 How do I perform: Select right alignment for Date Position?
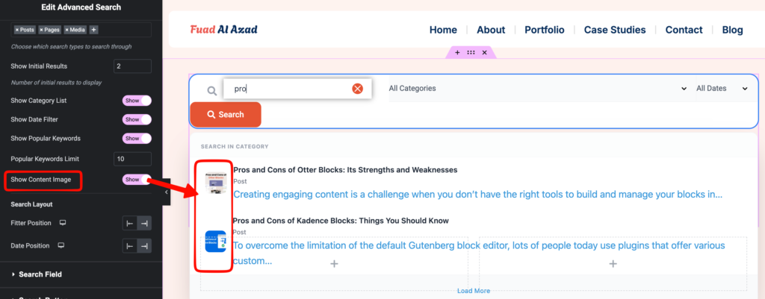(144, 246)
